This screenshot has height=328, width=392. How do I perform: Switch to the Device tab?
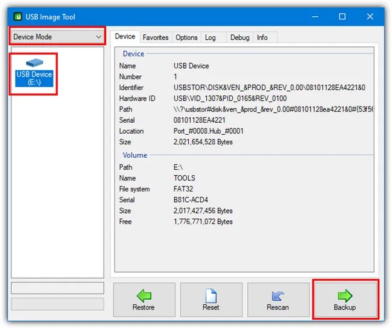[x=125, y=37]
